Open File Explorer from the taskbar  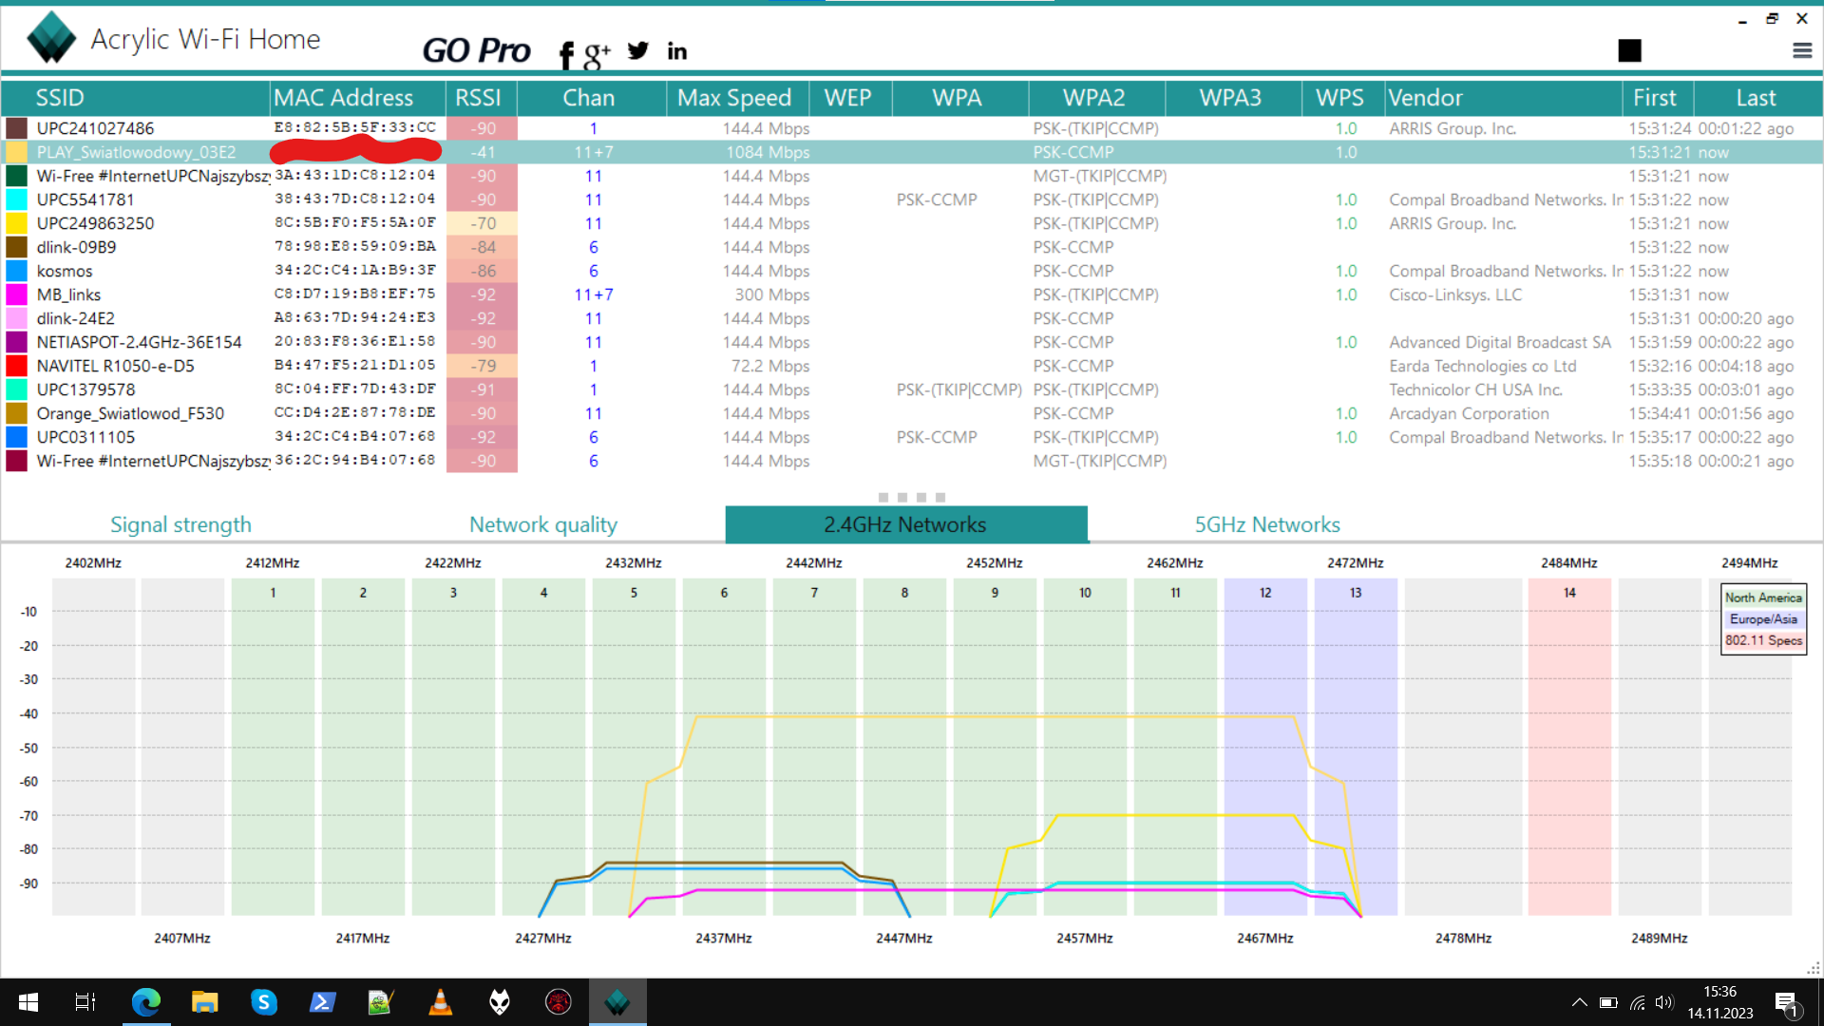(x=204, y=1002)
